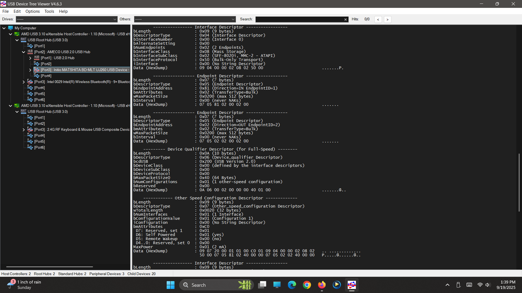Collapse the first AMD USB host controller node
522x293 pixels.
tap(11, 34)
